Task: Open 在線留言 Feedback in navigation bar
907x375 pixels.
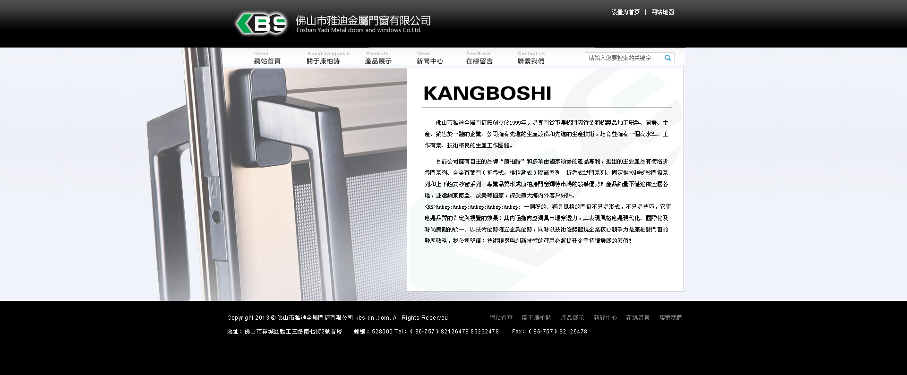Action: [x=479, y=58]
